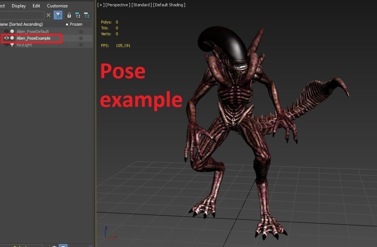Screen dimensions: 377x247
Task: Open the [Default Shading] viewport menu
Action: pyautogui.click(x=169, y=5)
